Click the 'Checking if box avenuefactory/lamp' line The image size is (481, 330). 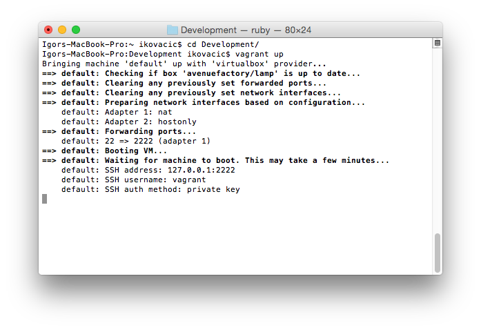[210, 73]
